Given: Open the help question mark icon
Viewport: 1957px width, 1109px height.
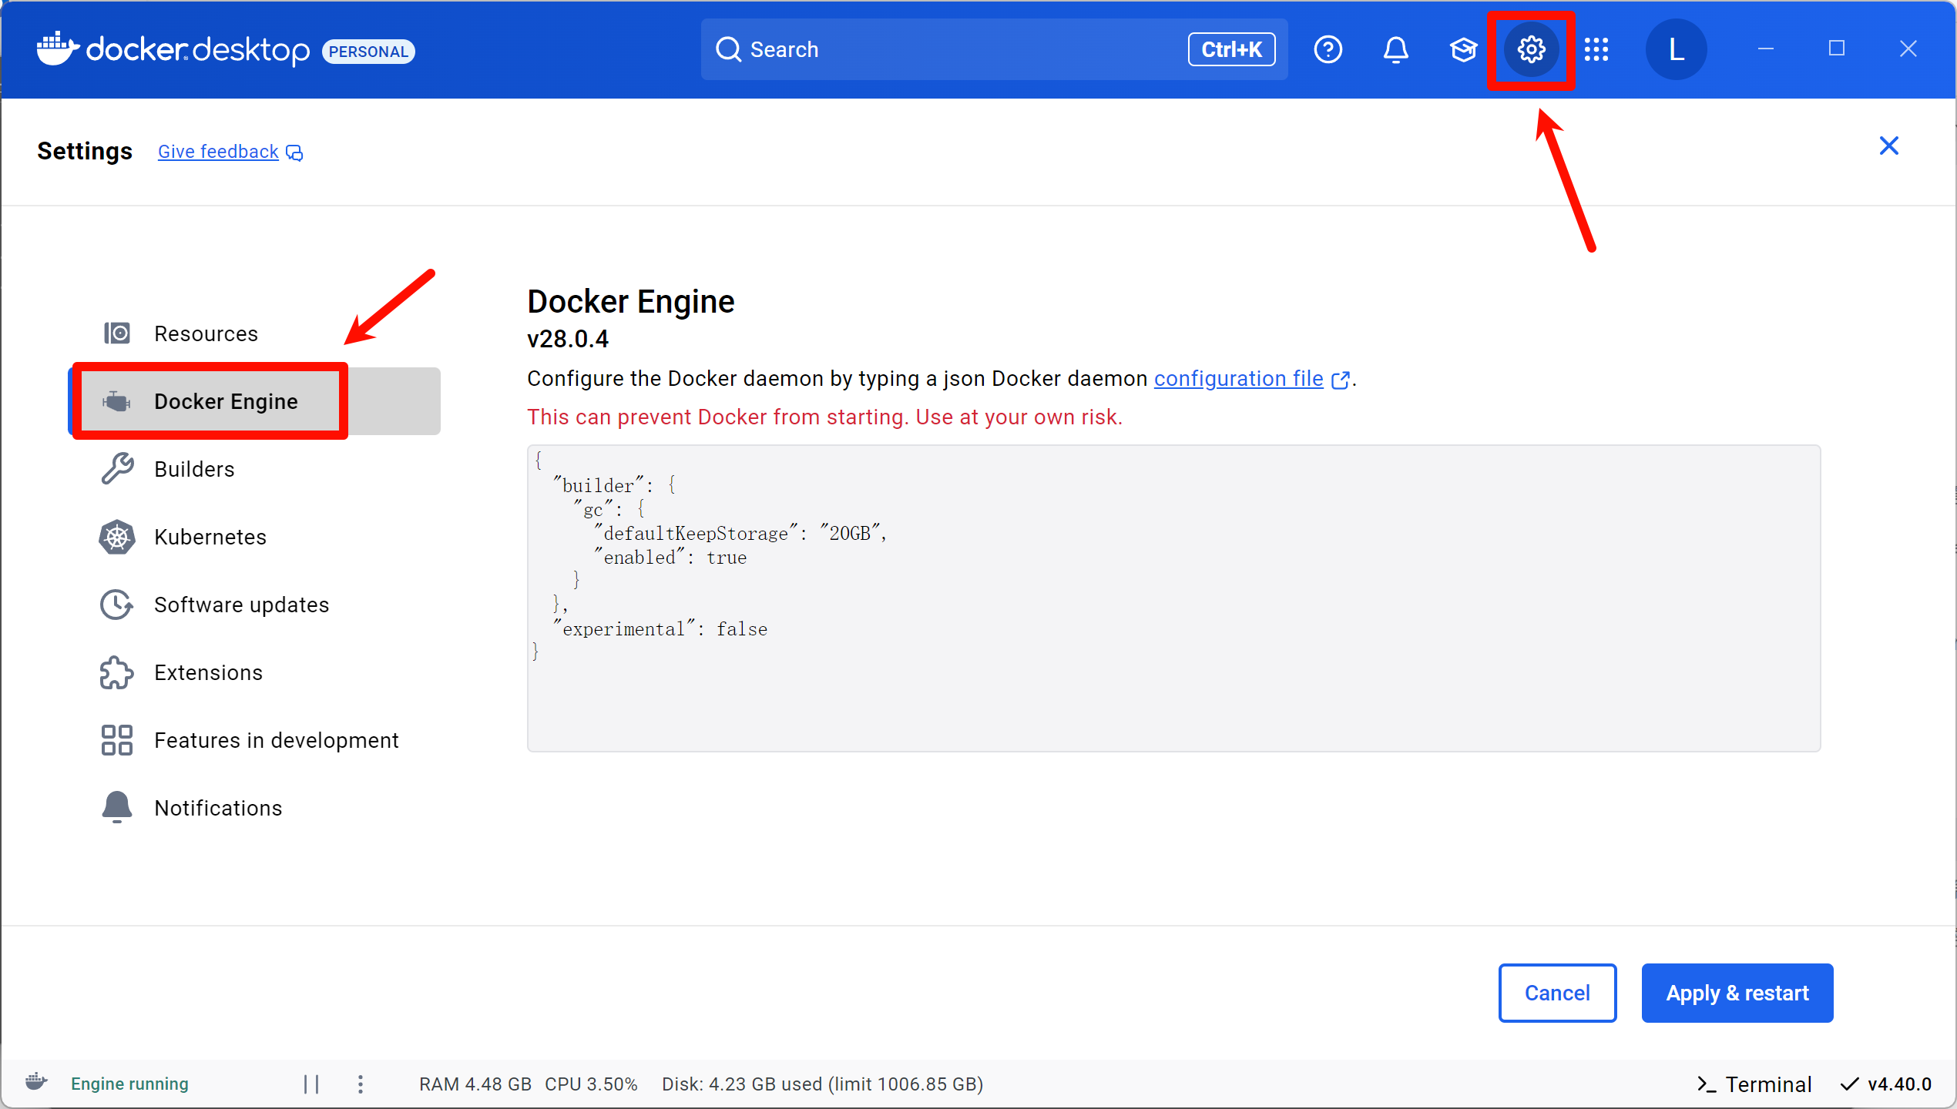Looking at the screenshot, I should pyautogui.click(x=1328, y=50).
